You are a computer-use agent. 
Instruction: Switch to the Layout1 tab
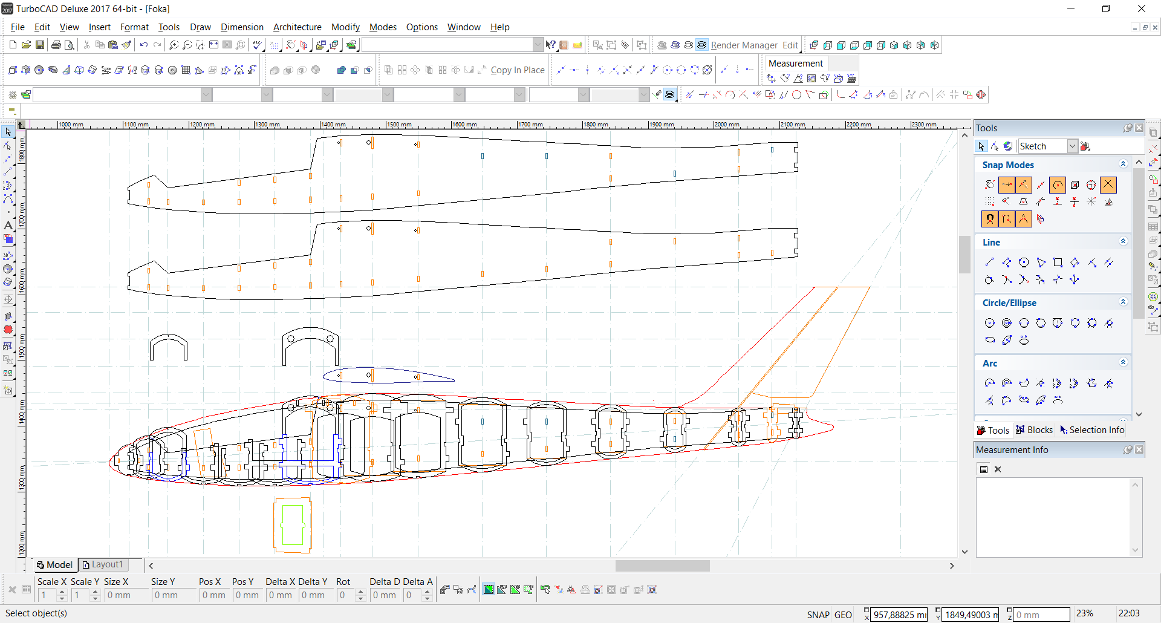click(103, 565)
